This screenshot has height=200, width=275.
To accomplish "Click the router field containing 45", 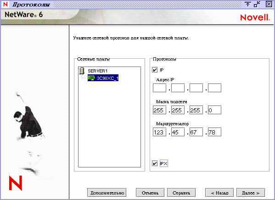I will [x=178, y=132].
